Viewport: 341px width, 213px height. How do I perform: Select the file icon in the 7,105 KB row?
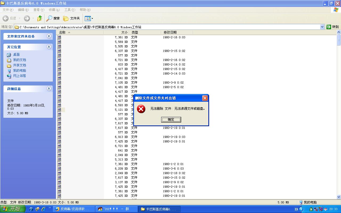point(59,83)
